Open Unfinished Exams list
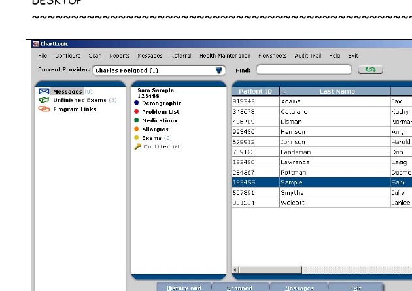412x291 pixels. coord(80,100)
